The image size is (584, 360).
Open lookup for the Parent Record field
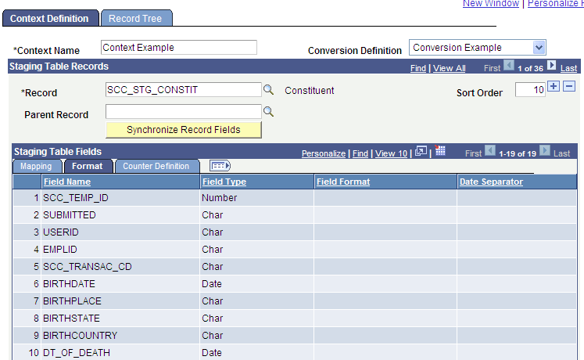pos(268,111)
